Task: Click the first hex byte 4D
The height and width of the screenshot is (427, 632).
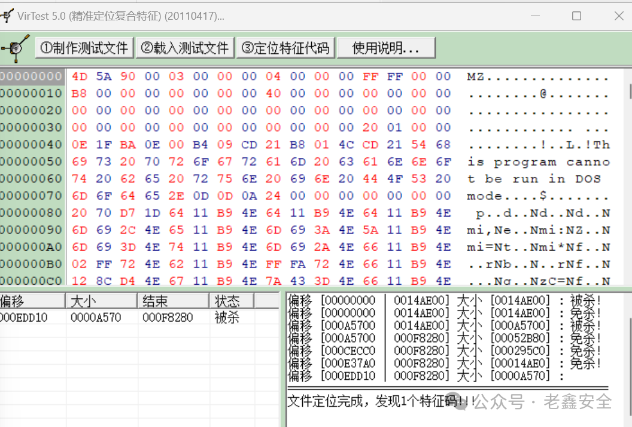Action: (80, 77)
